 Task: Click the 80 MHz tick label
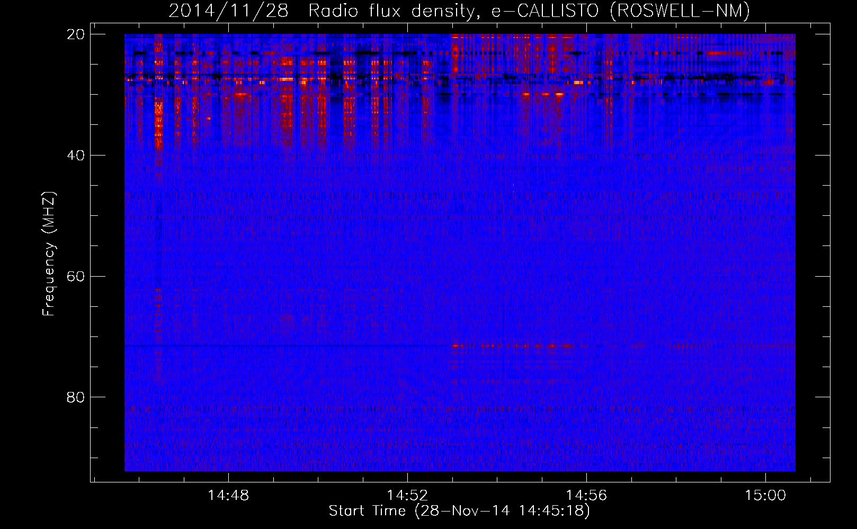(x=75, y=397)
